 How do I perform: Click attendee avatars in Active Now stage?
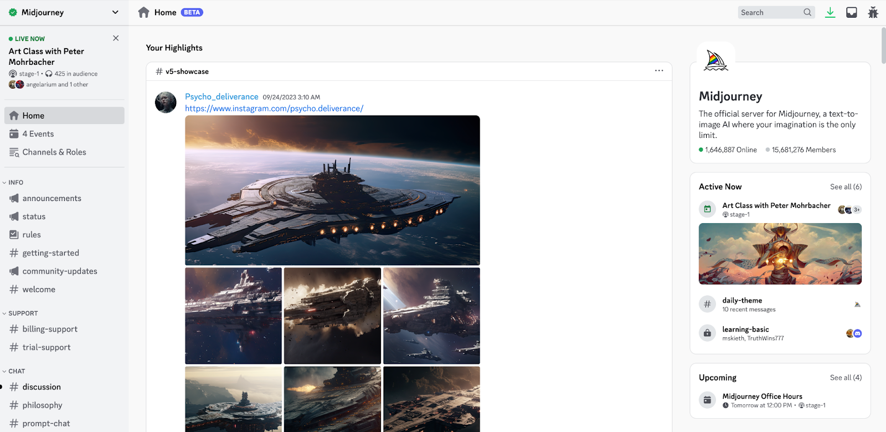coord(850,209)
